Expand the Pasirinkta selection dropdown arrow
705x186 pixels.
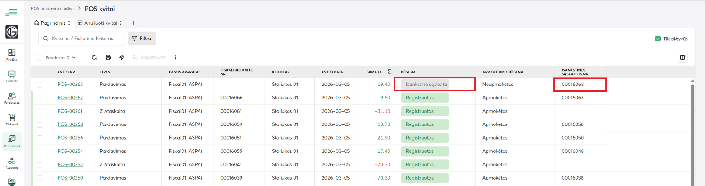click(73, 58)
